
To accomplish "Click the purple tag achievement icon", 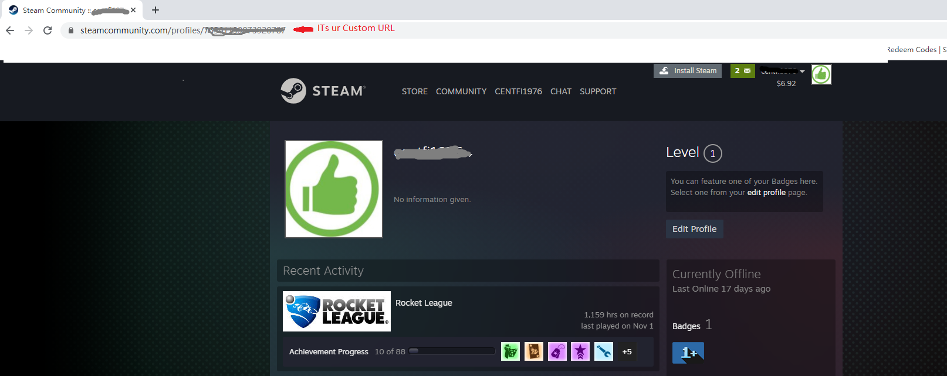I will point(557,351).
